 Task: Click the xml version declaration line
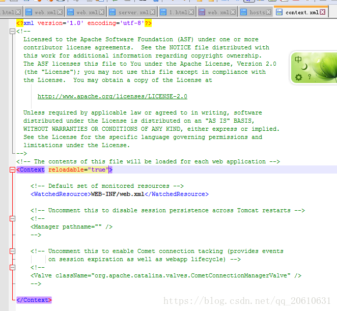[x=84, y=23]
